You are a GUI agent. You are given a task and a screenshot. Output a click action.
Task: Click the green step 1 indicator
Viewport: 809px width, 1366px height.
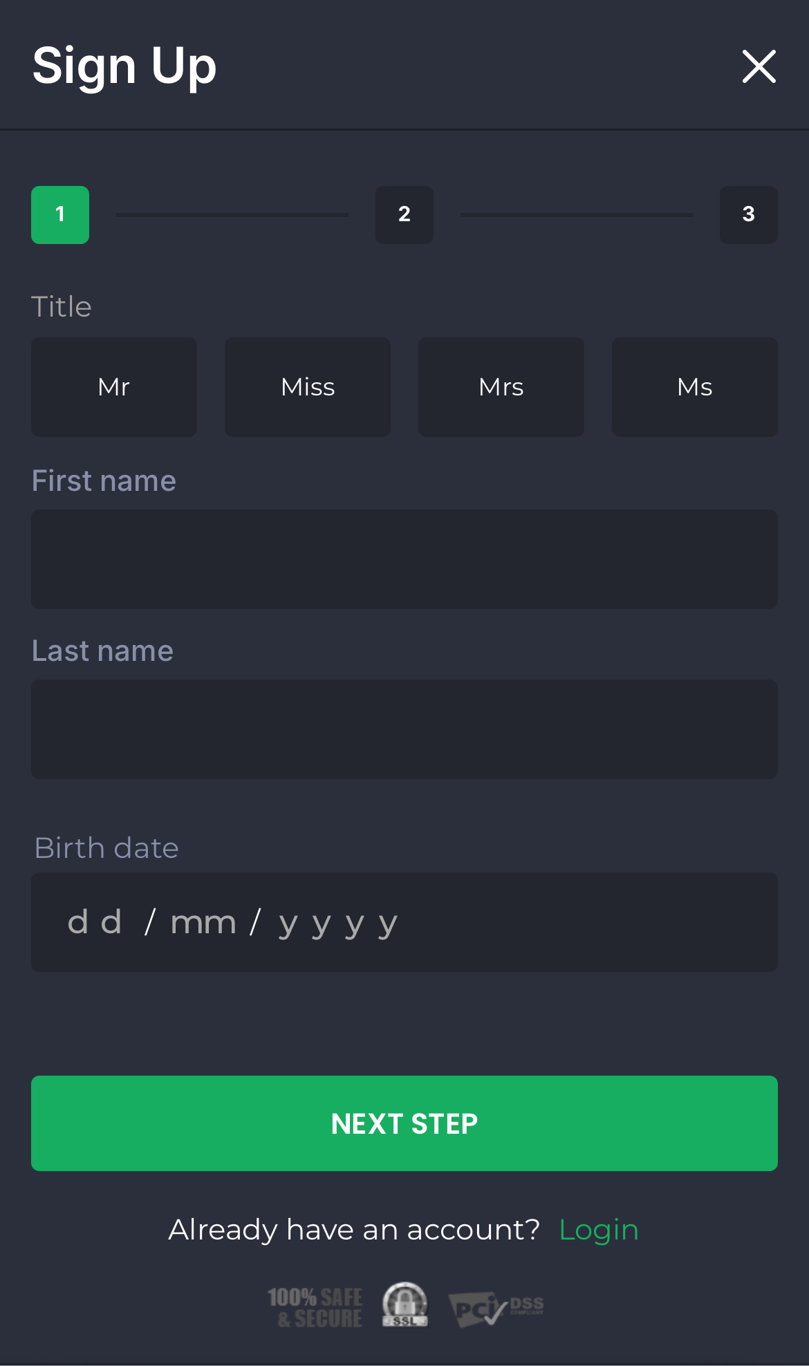point(60,214)
